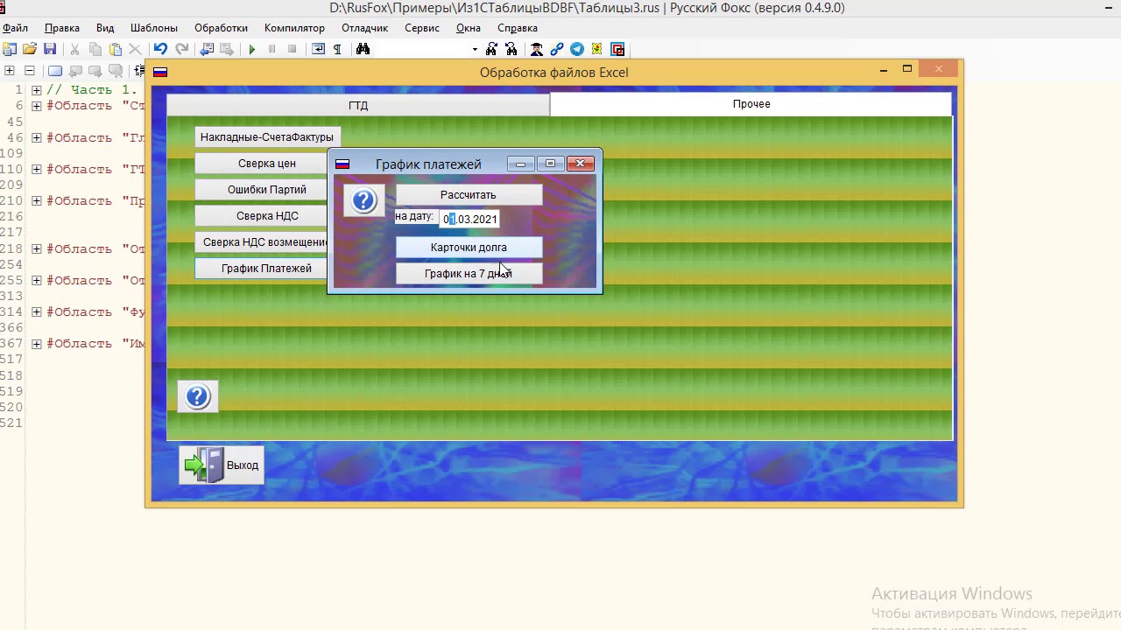
Task: Click the Карточки долга button
Action: [x=469, y=248]
